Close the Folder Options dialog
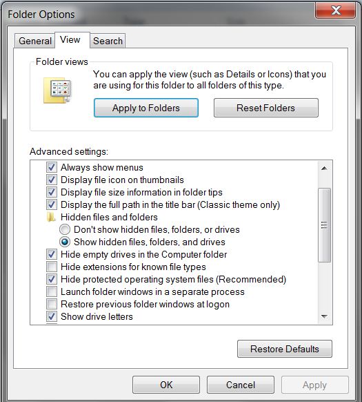The width and height of the screenshot is (362, 402). pyautogui.click(x=336, y=10)
